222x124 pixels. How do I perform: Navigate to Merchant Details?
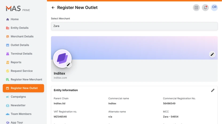pos(22,37)
